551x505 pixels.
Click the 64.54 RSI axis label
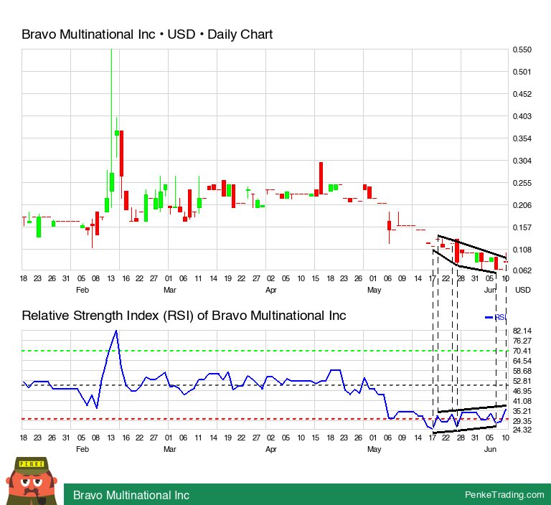tap(522, 361)
